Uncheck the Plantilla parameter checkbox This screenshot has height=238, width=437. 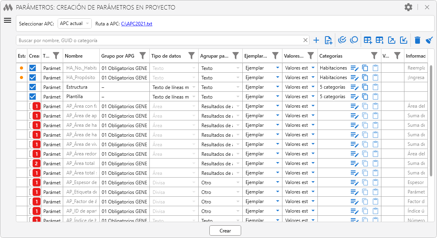tap(33, 97)
